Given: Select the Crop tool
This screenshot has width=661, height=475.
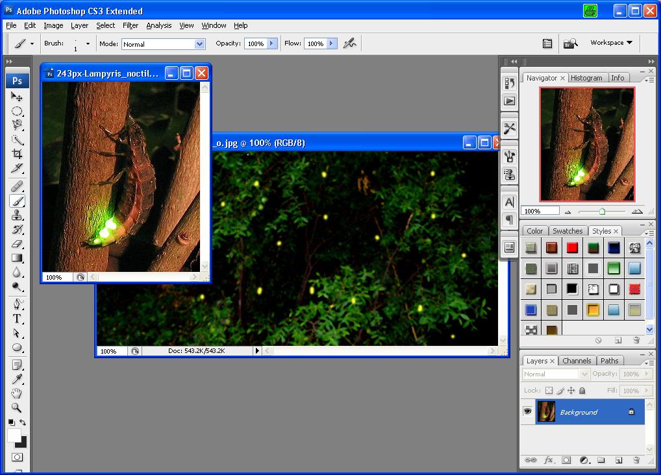Looking at the screenshot, I should click(18, 154).
